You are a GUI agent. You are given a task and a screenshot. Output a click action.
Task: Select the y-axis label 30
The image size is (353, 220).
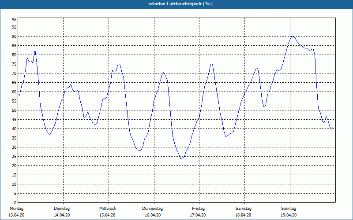tap(14, 147)
